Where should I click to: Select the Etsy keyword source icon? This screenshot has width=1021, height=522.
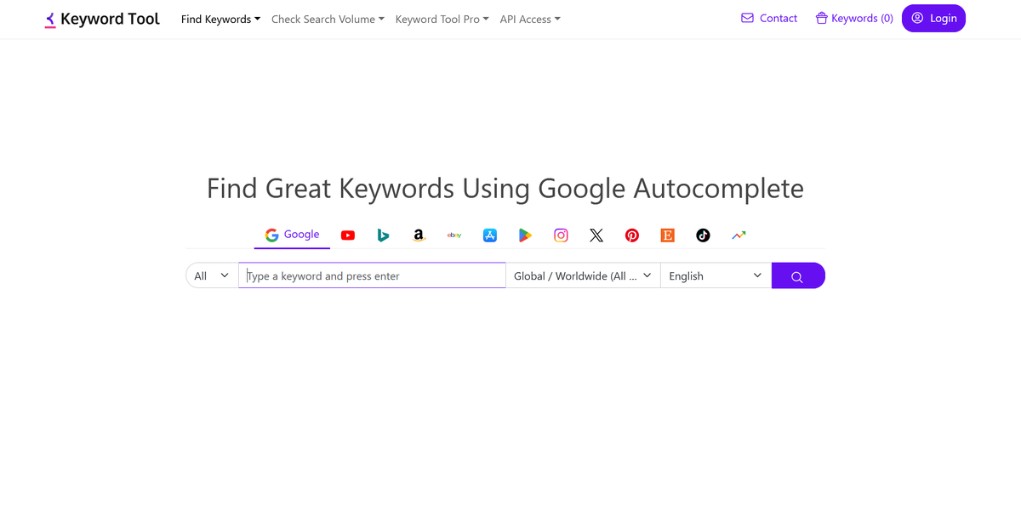[668, 235]
